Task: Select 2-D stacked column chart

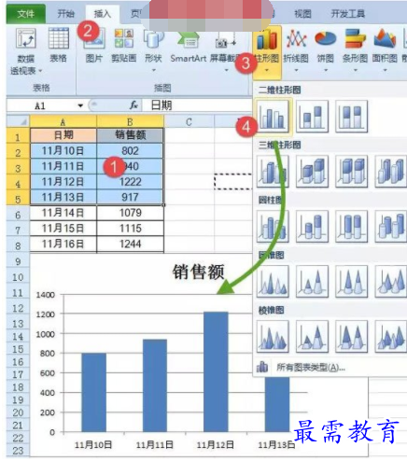Action: pos(313,117)
